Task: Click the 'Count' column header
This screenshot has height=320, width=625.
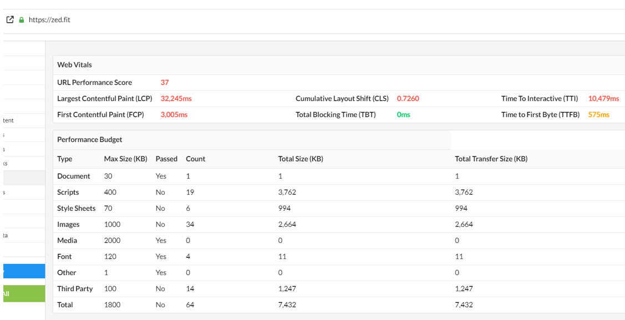Action: [195, 159]
